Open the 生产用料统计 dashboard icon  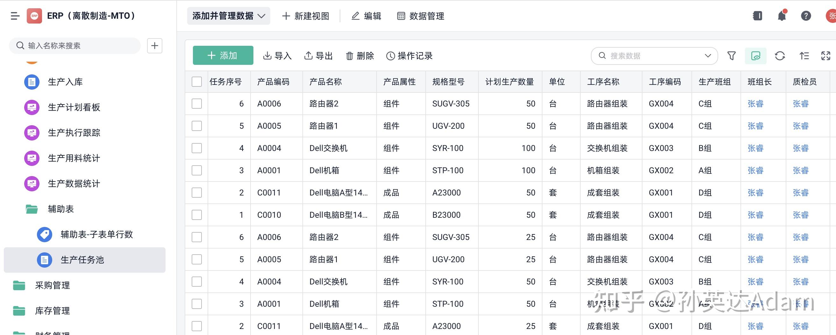point(32,158)
